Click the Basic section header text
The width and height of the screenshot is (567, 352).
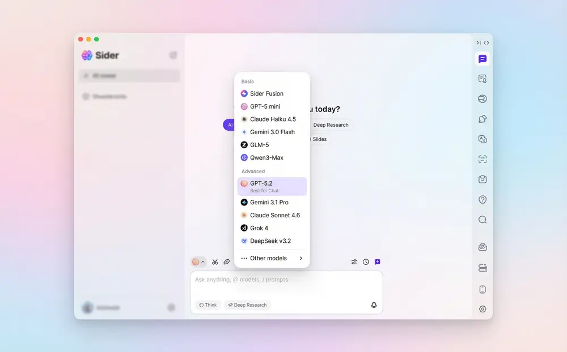coord(248,81)
